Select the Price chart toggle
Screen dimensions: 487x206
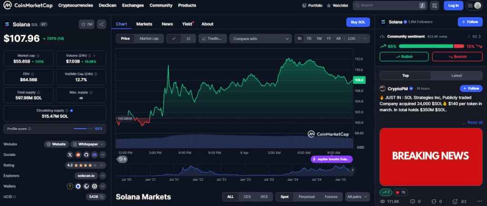(126, 39)
